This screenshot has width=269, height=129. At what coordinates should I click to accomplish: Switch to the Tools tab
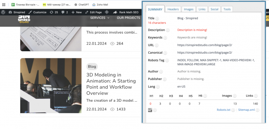click(x=227, y=9)
